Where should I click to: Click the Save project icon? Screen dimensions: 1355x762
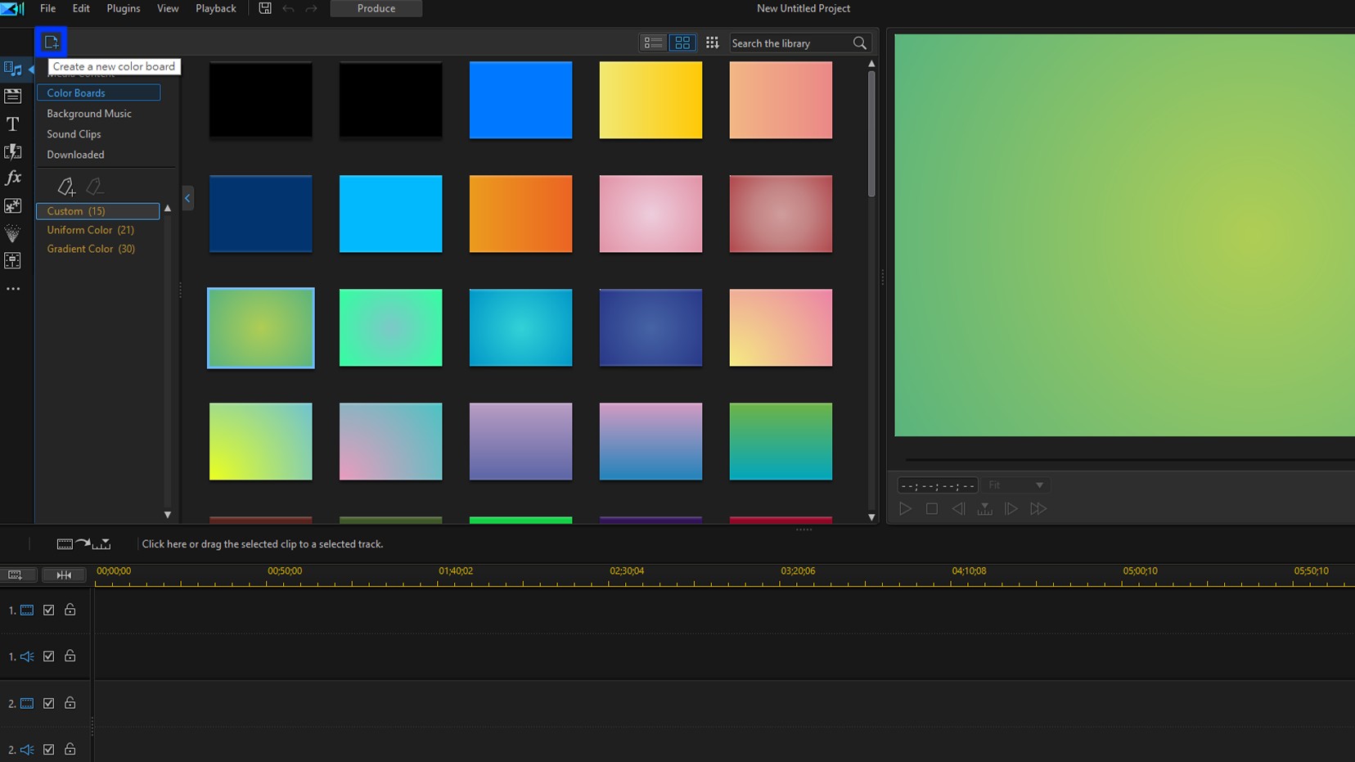(265, 8)
